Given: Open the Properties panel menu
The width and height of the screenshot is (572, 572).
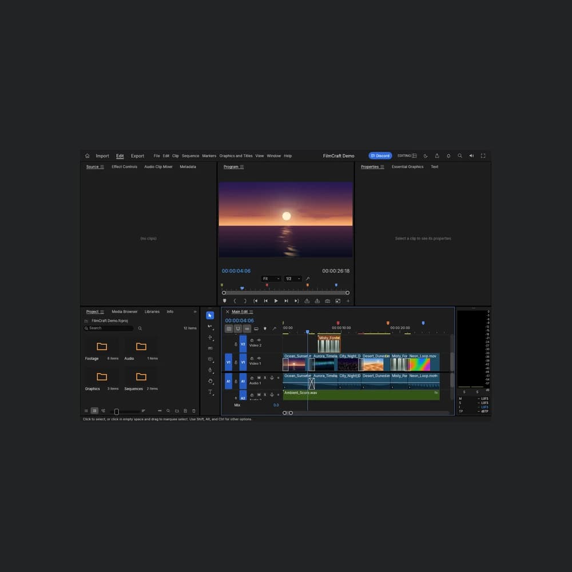Looking at the screenshot, I should click(382, 166).
